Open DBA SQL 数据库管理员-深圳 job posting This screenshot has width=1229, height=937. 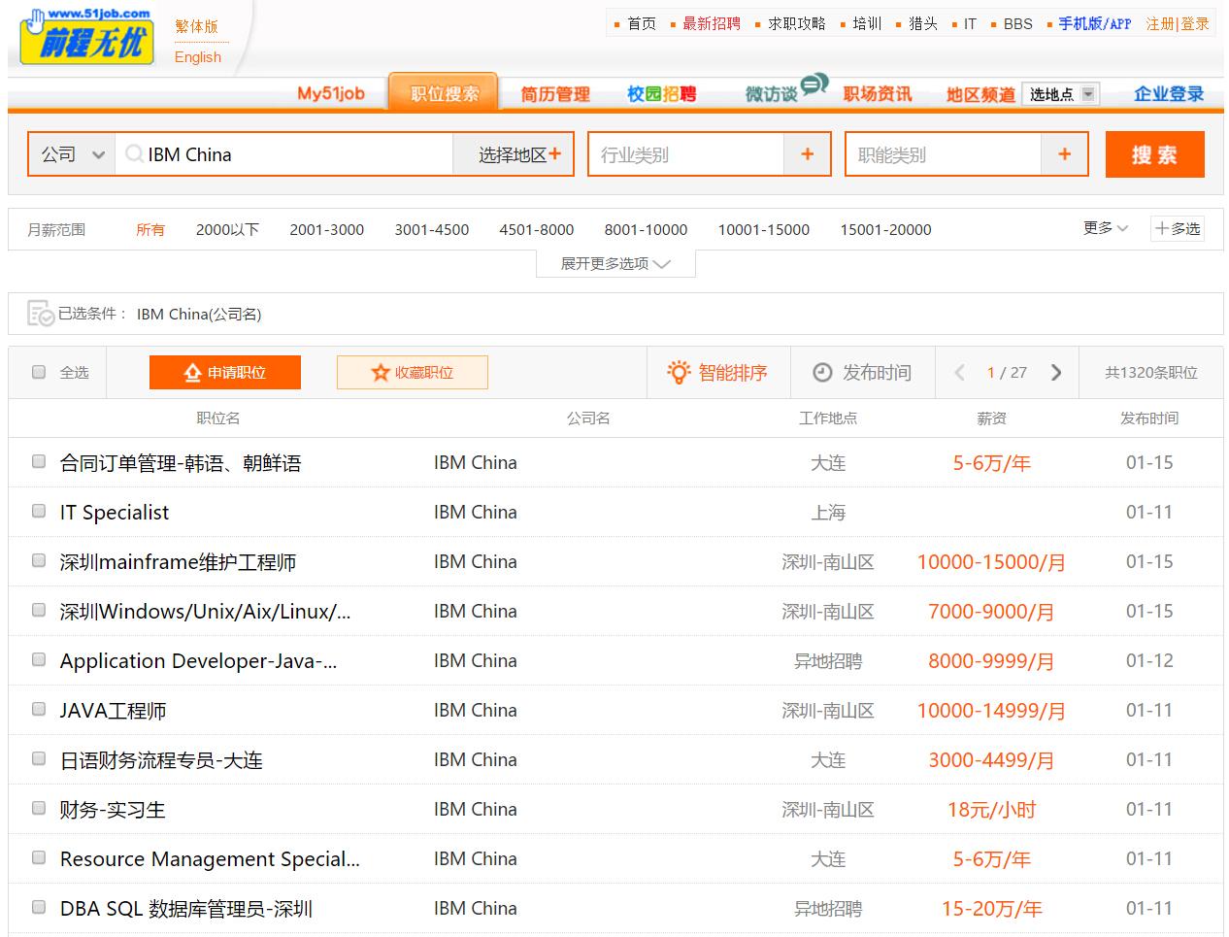pos(186,909)
